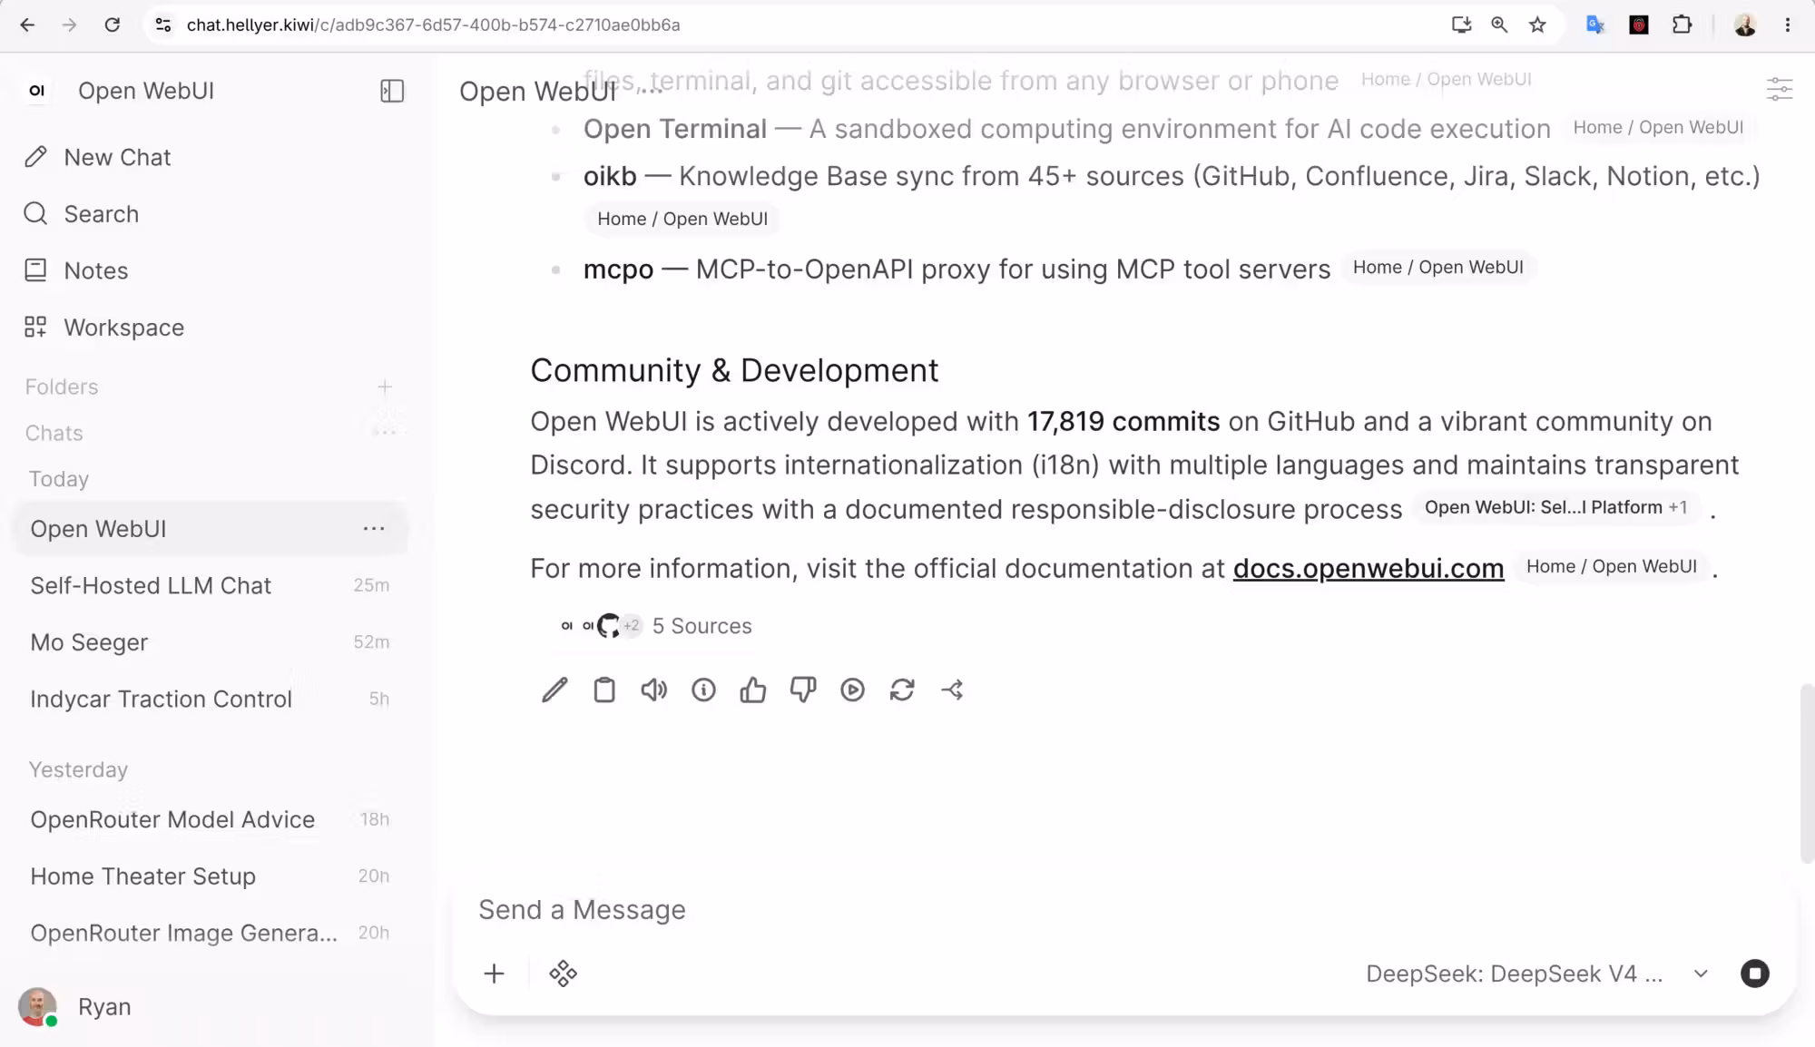1815x1047 pixels.
Task: Give the response a thumbs up
Action: [x=753, y=690]
